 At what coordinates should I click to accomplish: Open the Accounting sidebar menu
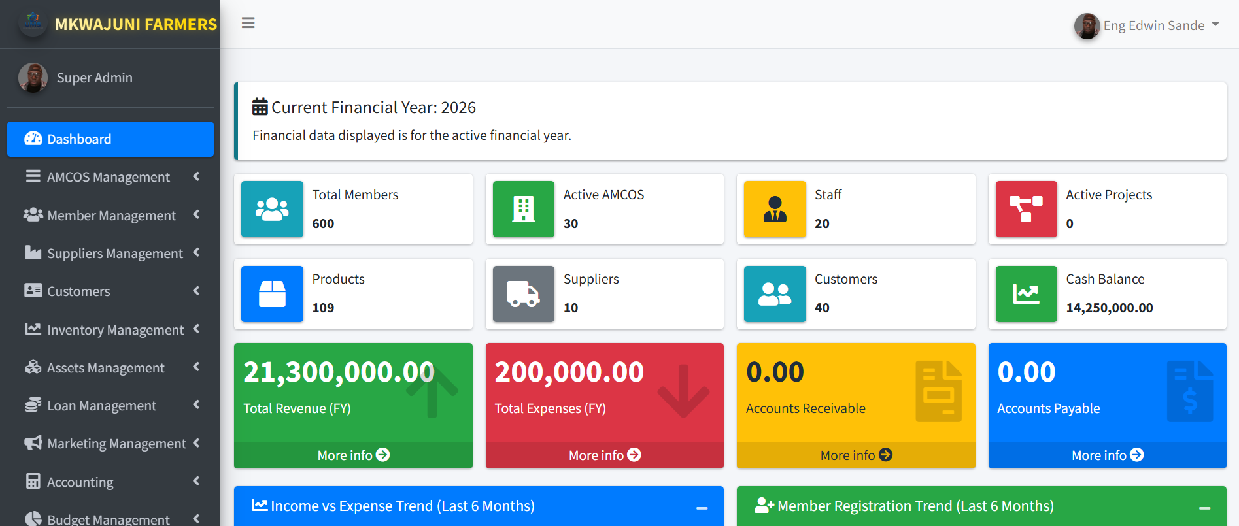click(x=110, y=482)
